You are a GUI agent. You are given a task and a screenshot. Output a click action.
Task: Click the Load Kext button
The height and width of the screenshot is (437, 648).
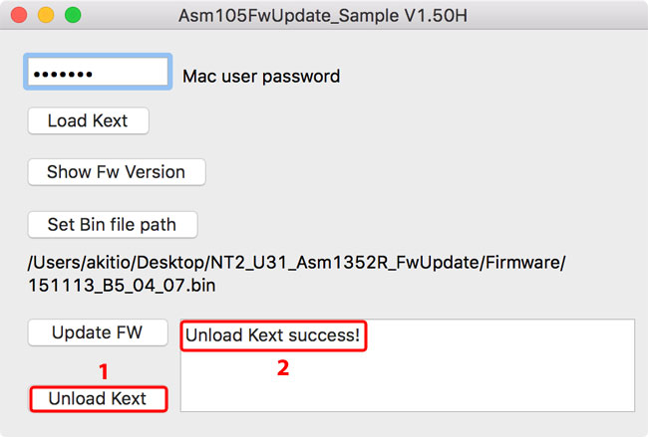click(88, 120)
